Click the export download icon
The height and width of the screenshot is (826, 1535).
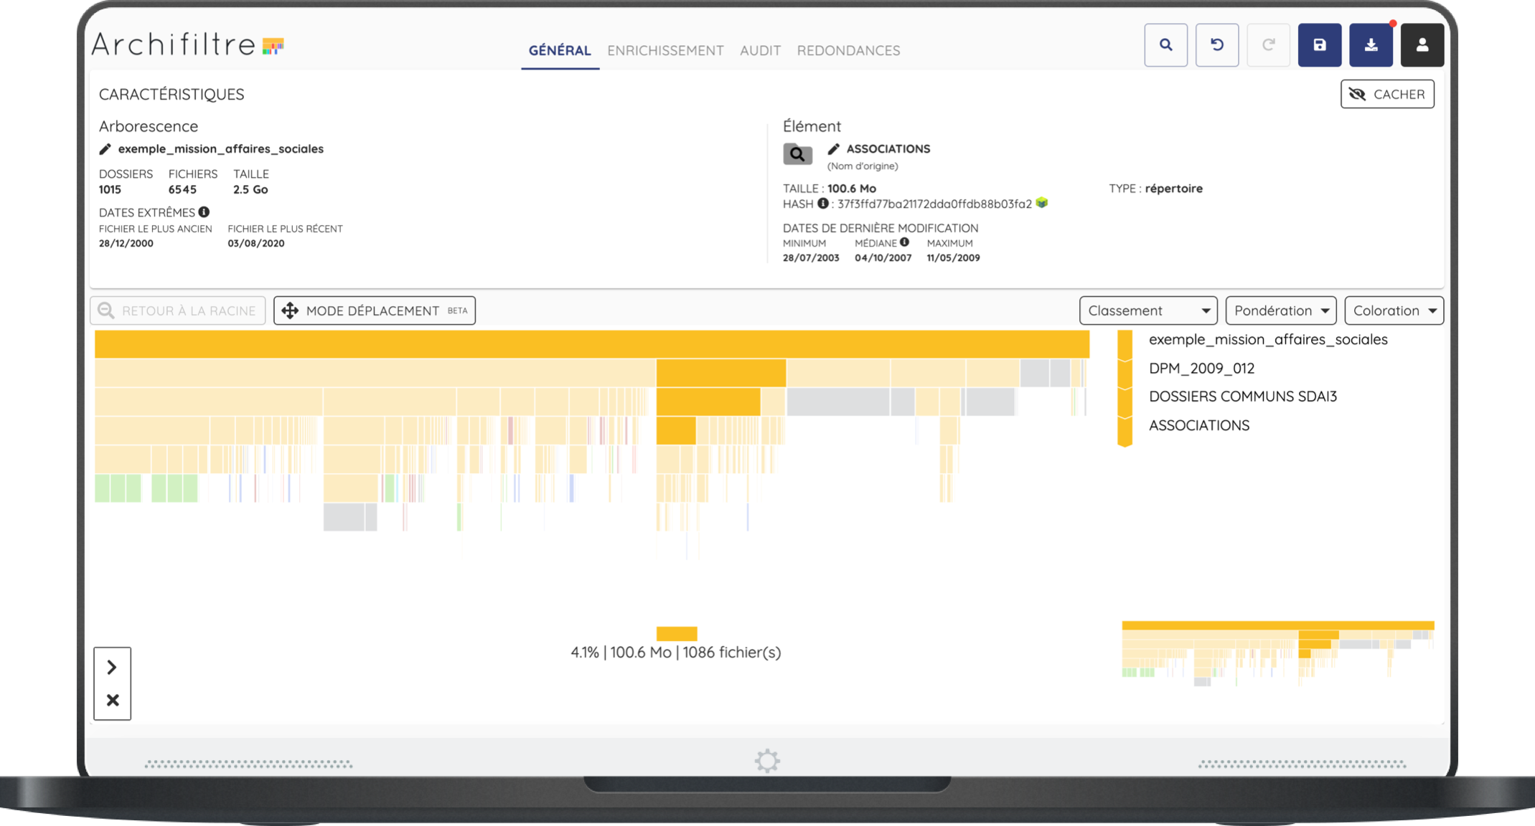click(1371, 45)
